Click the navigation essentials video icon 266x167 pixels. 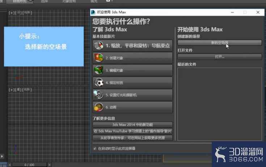pyautogui.click(x=99, y=46)
